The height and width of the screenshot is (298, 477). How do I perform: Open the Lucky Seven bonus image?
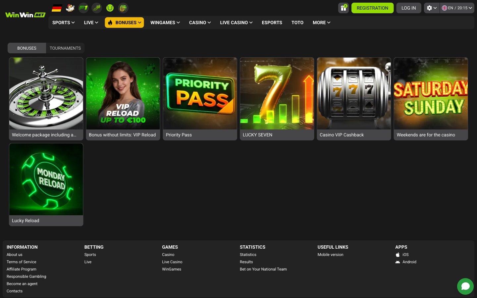click(277, 93)
